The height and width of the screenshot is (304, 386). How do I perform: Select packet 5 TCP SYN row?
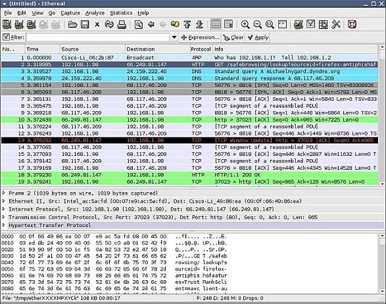pyautogui.click(x=189, y=86)
